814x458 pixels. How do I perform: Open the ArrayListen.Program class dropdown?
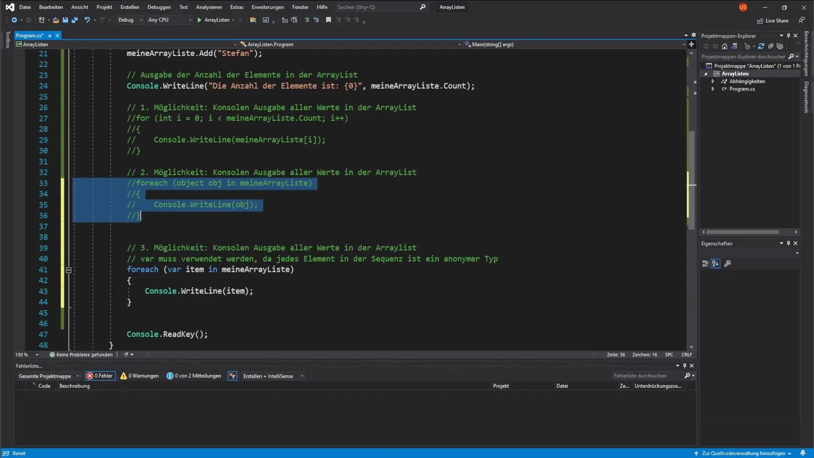[350, 44]
